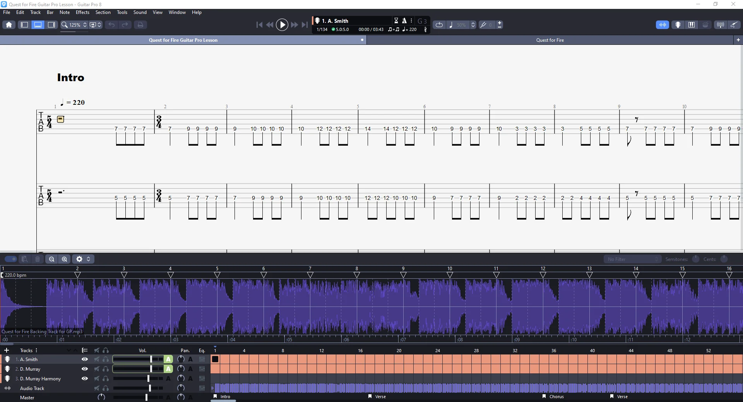The width and height of the screenshot is (743, 402).
Task: Click the tuning fork icon in LCD
Action: (425, 29)
